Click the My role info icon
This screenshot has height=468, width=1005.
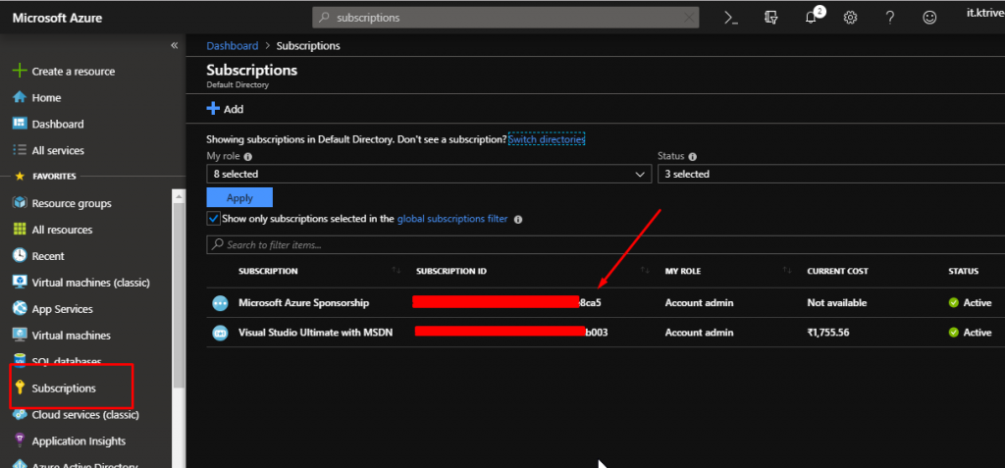(247, 156)
